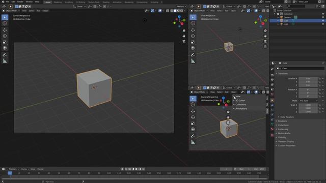Screen dimensions: 326x183
Task: Select Move tool in top-right viewport
Action: tap(193, 30)
